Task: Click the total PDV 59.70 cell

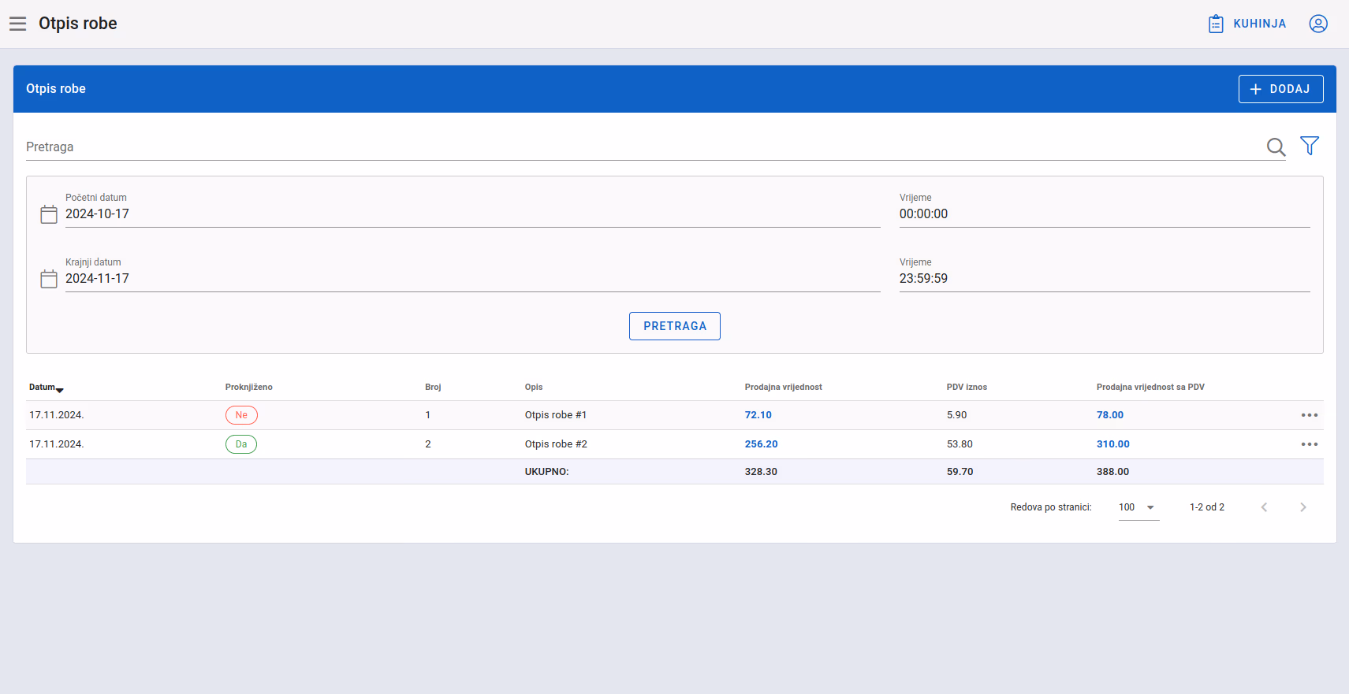Action: coord(960,472)
